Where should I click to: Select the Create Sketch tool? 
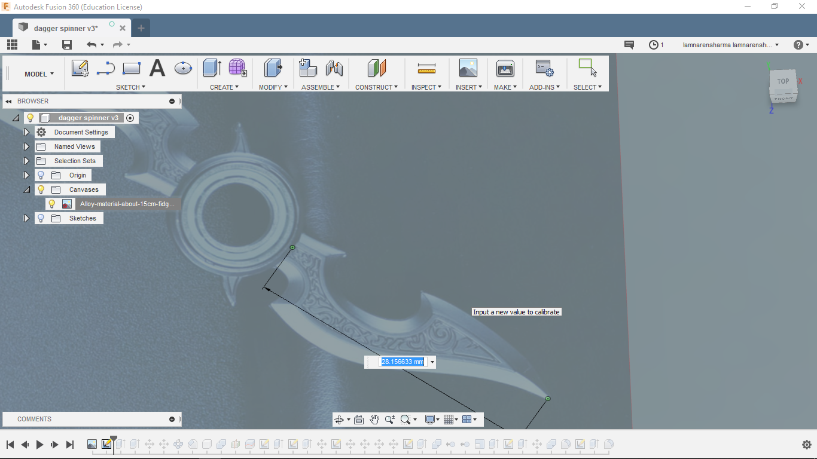click(80, 68)
